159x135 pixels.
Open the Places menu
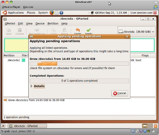(x=31, y=13)
